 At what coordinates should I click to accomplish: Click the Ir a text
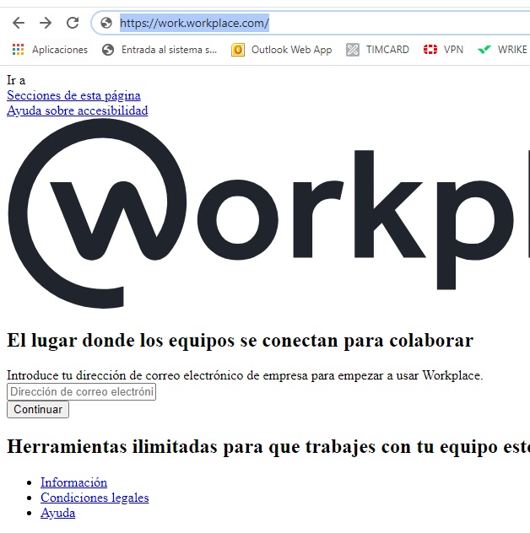pyautogui.click(x=16, y=80)
